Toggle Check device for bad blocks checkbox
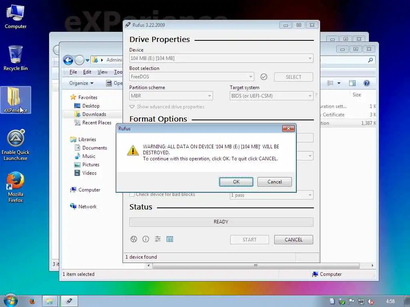The height and width of the screenshot is (307, 410). pyautogui.click(x=132, y=195)
